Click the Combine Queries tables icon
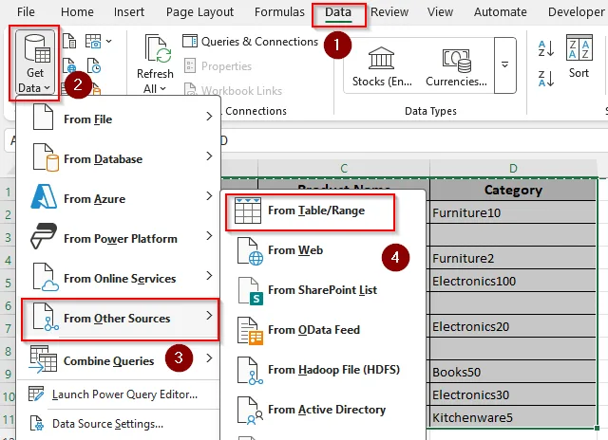The height and width of the screenshot is (440, 608). click(43, 359)
